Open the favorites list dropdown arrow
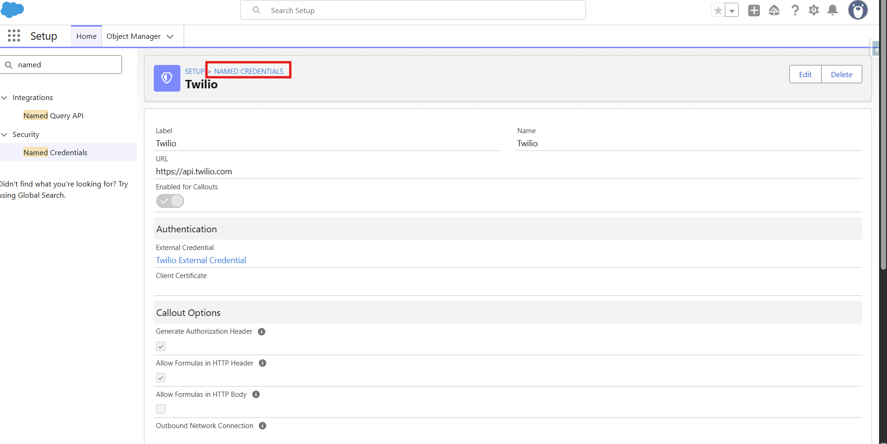887x444 pixels. point(732,10)
